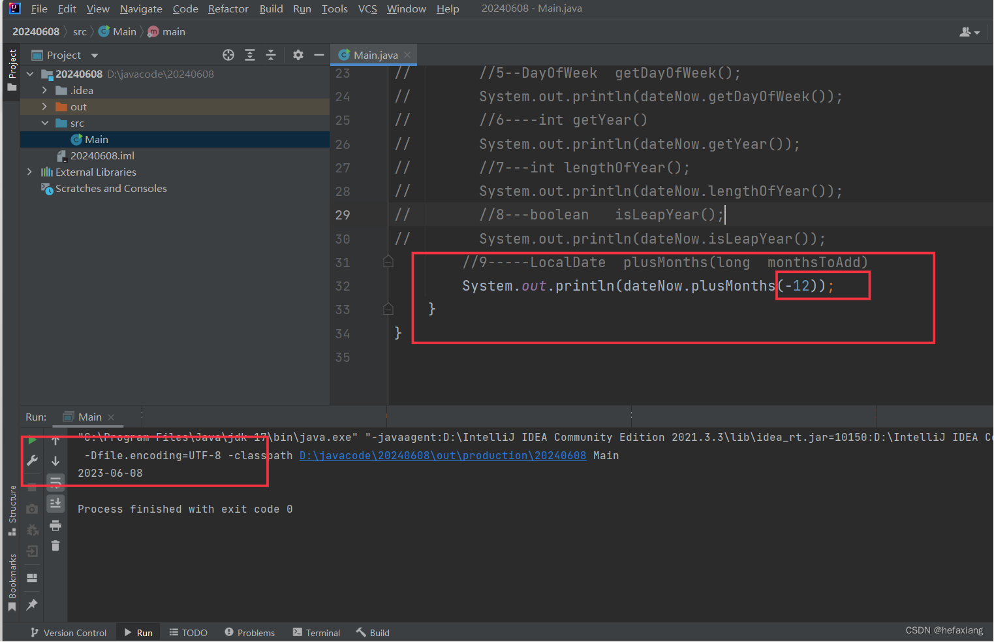Expand the .idea folder
The width and height of the screenshot is (994, 642).
click(44, 90)
